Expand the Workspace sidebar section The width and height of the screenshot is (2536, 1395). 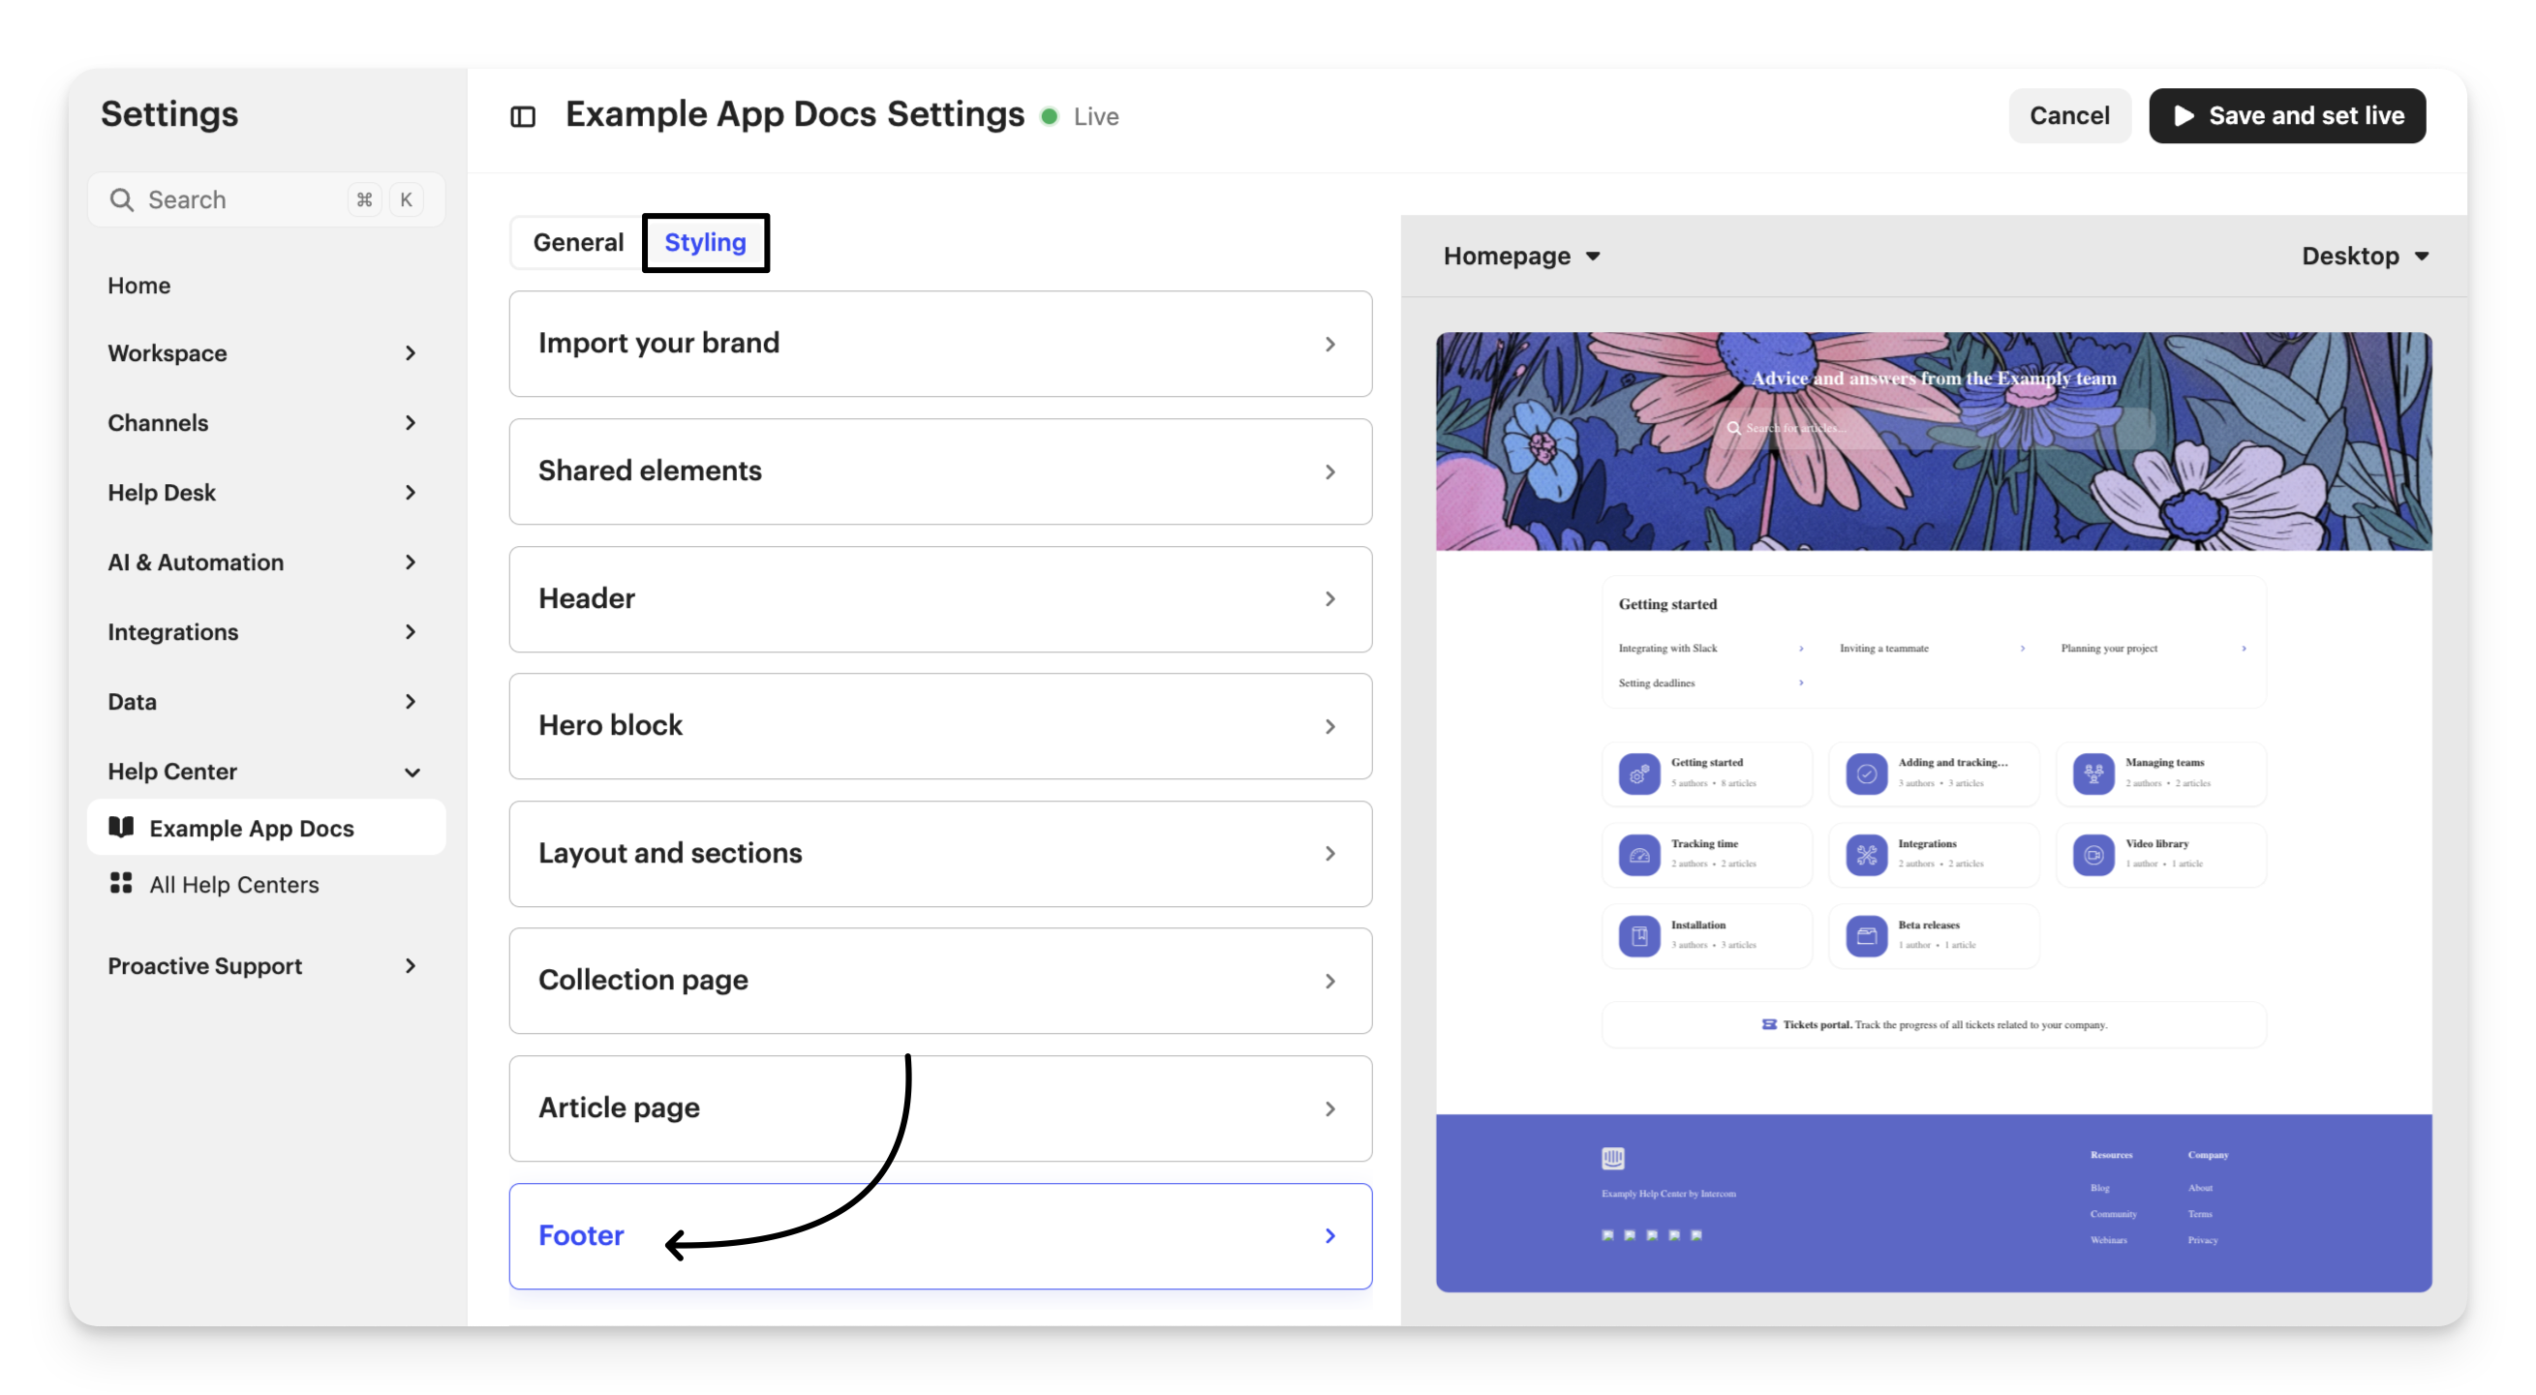[x=411, y=353]
